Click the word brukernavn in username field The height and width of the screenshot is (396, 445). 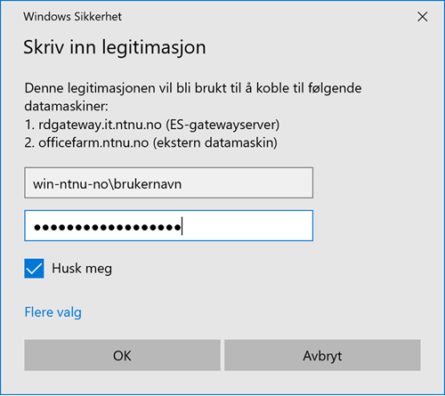point(148,184)
